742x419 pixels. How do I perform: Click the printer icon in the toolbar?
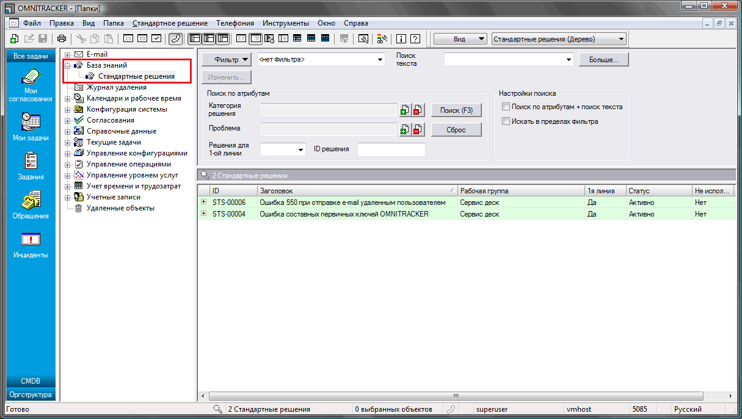click(62, 39)
